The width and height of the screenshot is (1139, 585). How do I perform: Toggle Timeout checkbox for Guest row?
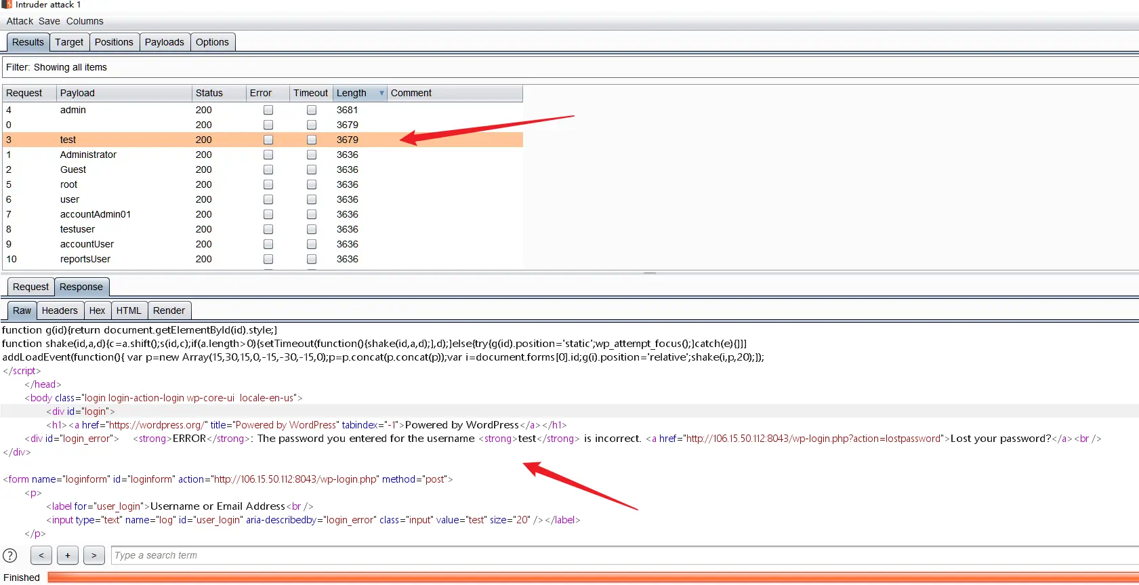coord(312,169)
